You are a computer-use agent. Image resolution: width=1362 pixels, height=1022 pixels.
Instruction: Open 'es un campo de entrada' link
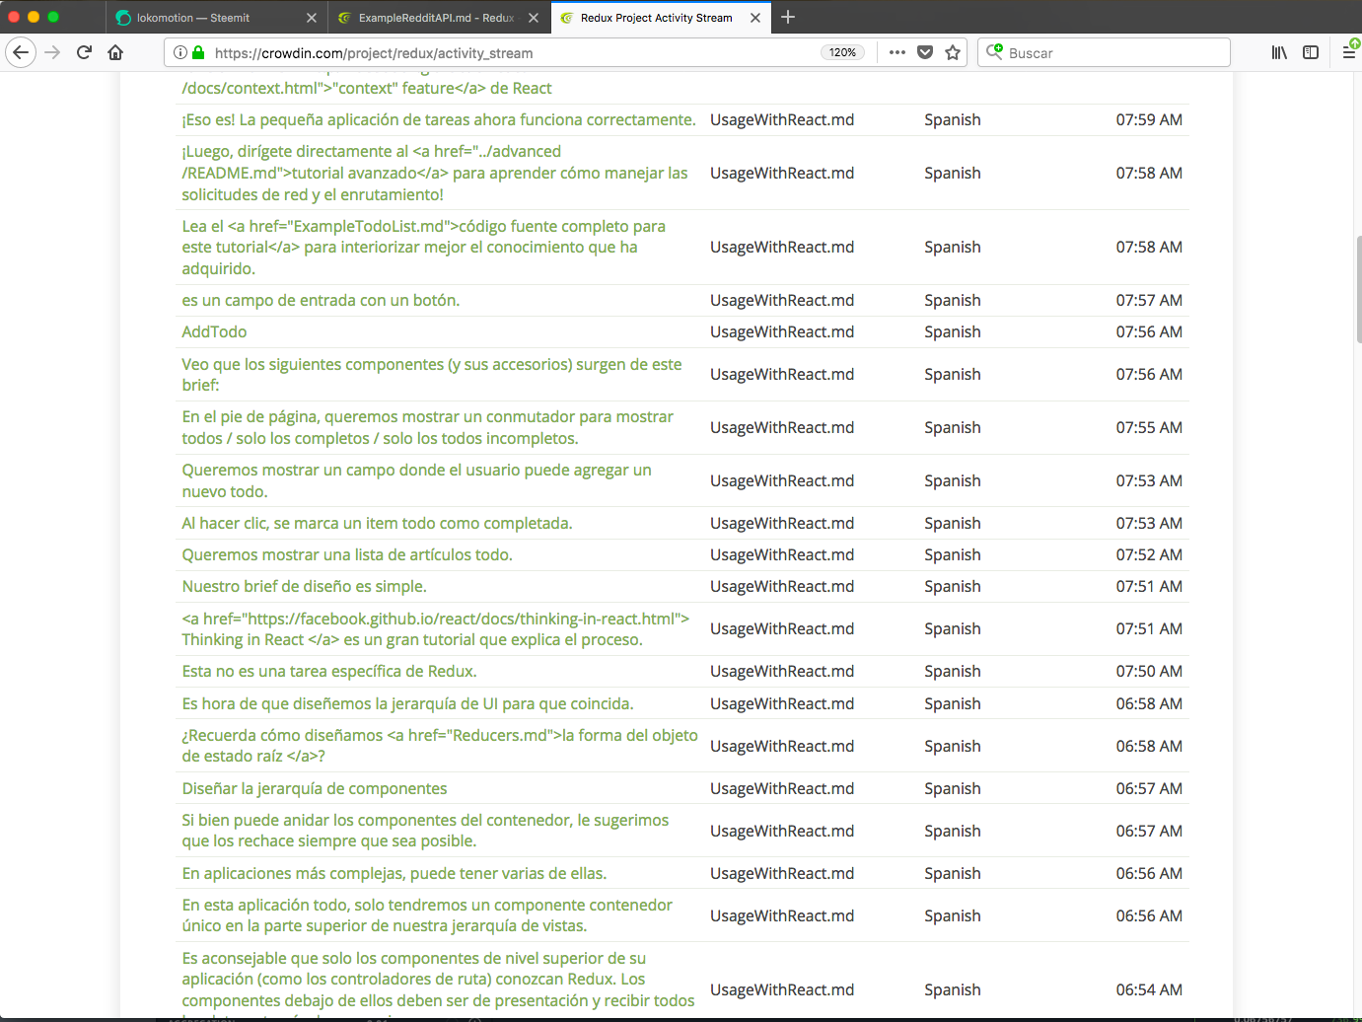(321, 300)
